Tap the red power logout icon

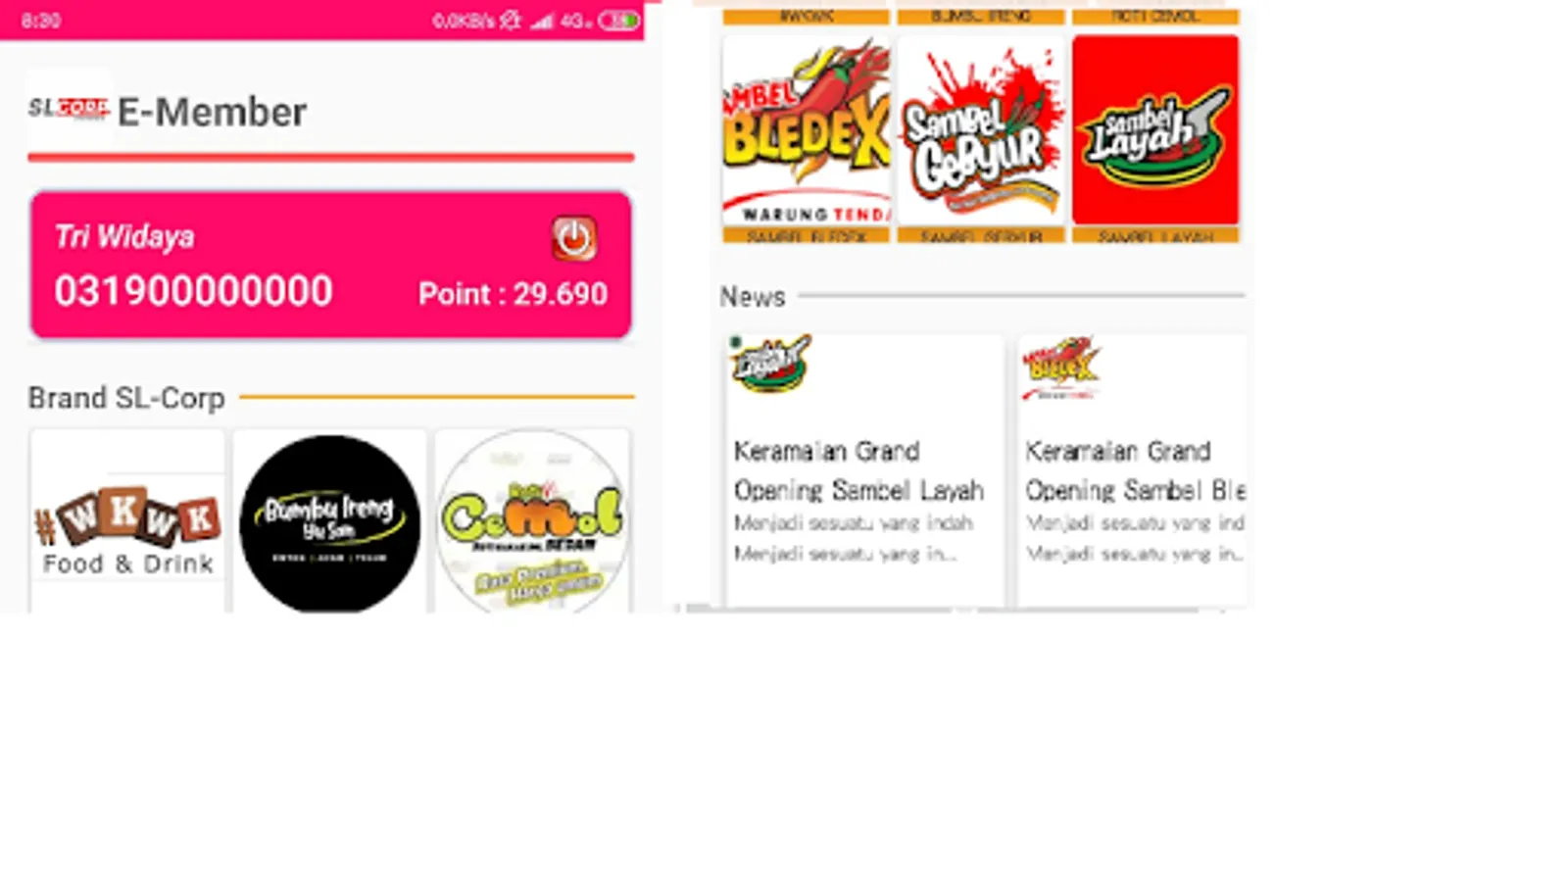click(573, 238)
